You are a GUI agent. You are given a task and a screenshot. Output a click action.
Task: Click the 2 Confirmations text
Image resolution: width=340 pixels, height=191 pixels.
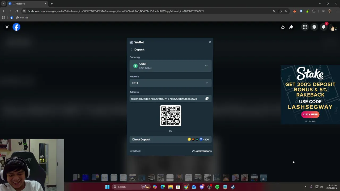(x=202, y=151)
